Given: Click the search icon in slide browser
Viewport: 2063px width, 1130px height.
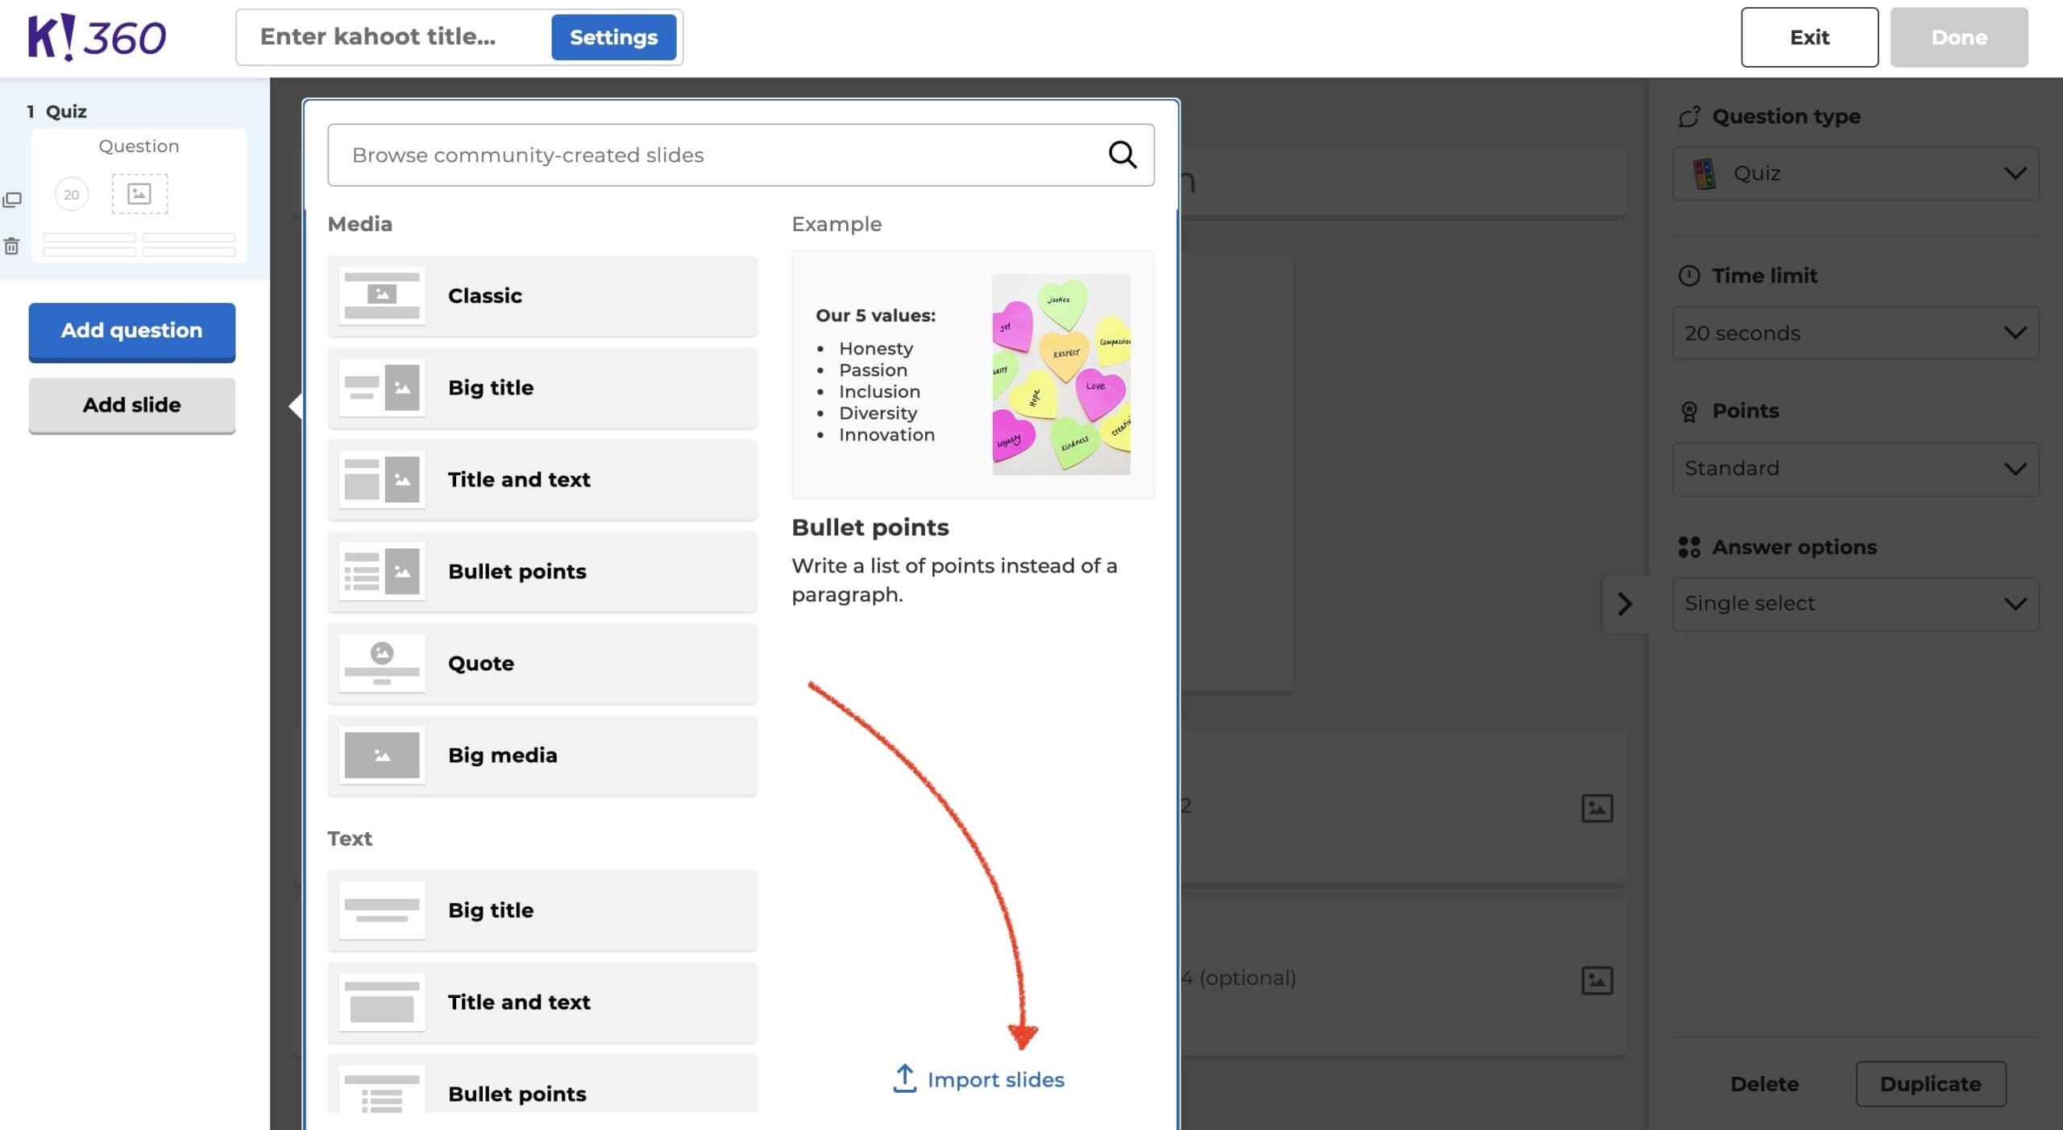Looking at the screenshot, I should pyautogui.click(x=1123, y=155).
